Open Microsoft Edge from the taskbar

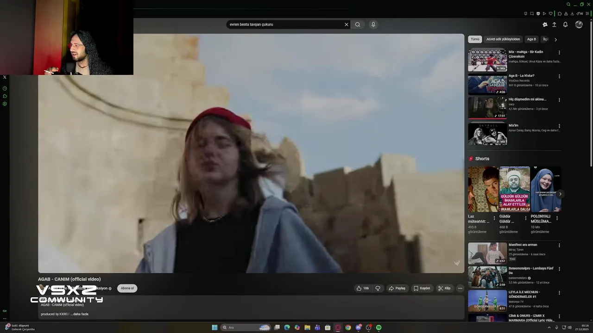(287, 327)
